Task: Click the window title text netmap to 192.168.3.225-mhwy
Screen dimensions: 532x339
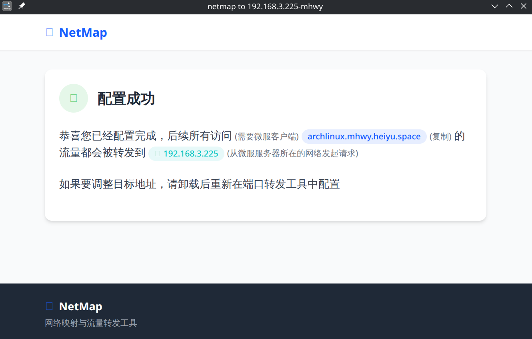Action: click(x=265, y=6)
